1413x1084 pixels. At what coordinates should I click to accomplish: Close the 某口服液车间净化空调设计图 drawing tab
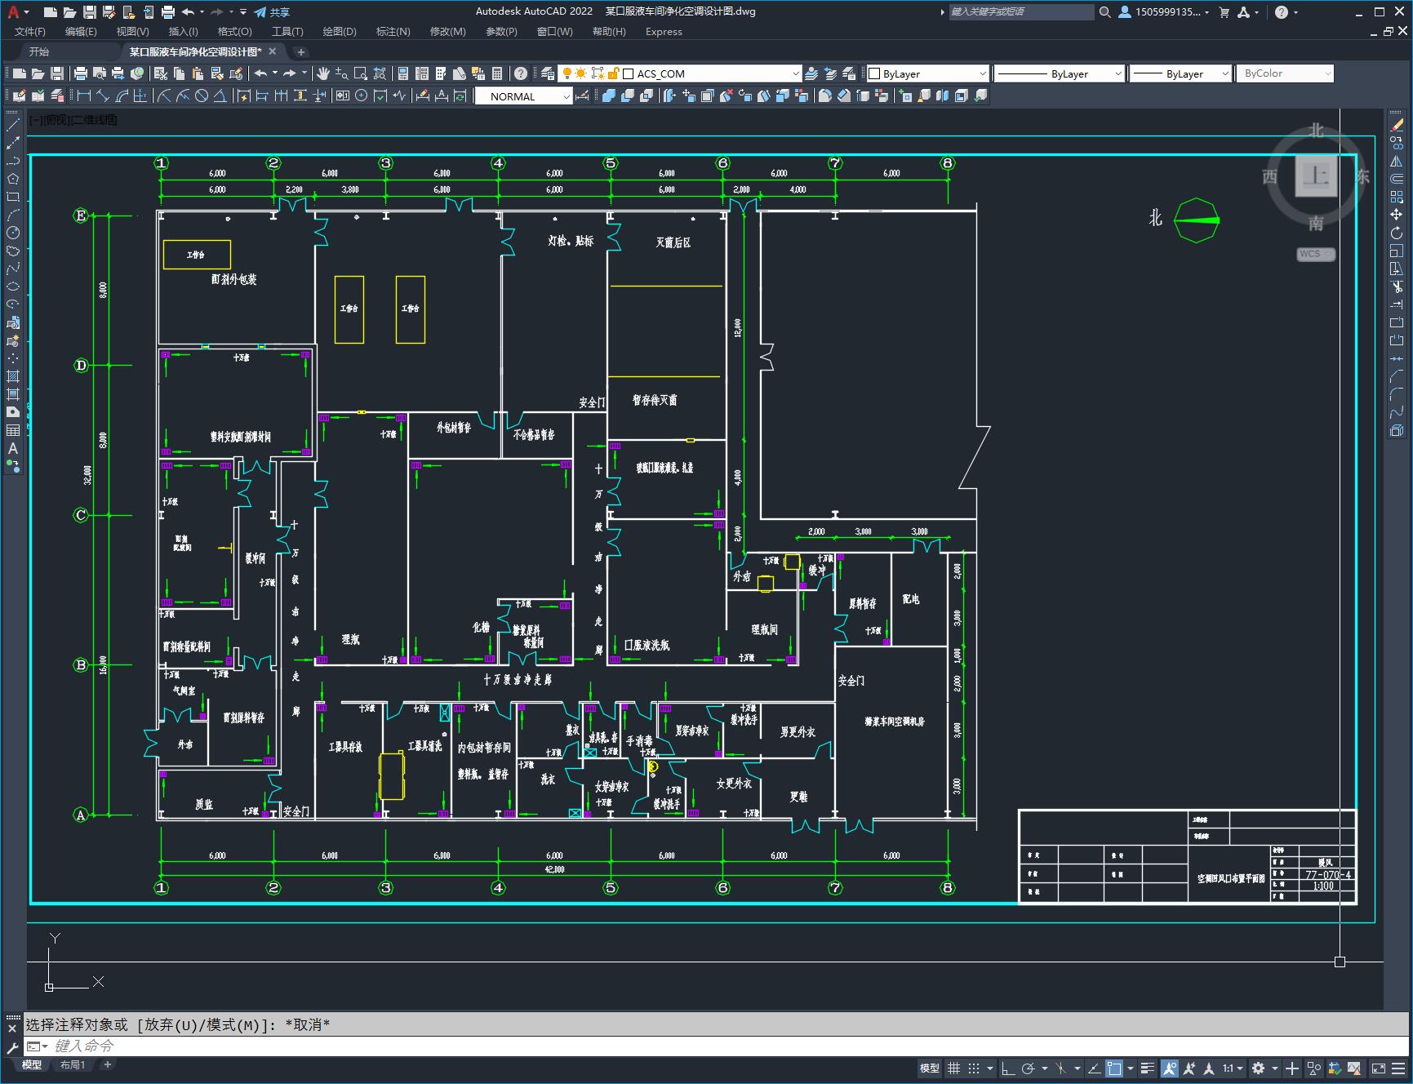273,51
